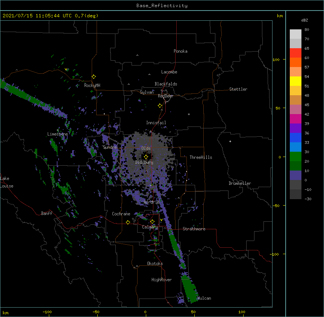The image size is (324, 317).
Task: Select the radar site diamond between Olds and Didsbury
Action: point(146,157)
